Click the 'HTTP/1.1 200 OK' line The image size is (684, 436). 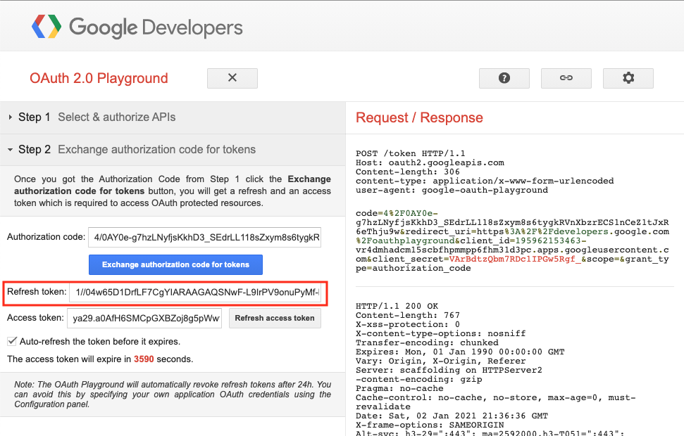[397, 306]
